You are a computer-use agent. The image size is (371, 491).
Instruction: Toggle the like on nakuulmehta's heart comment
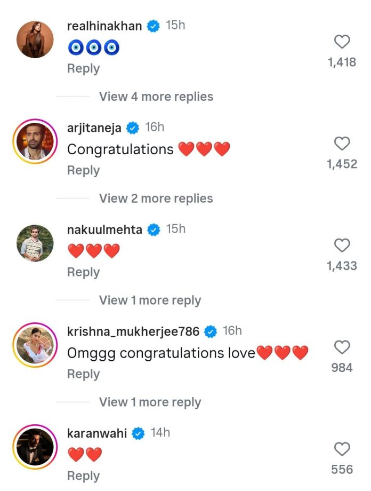[x=342, y=246]
